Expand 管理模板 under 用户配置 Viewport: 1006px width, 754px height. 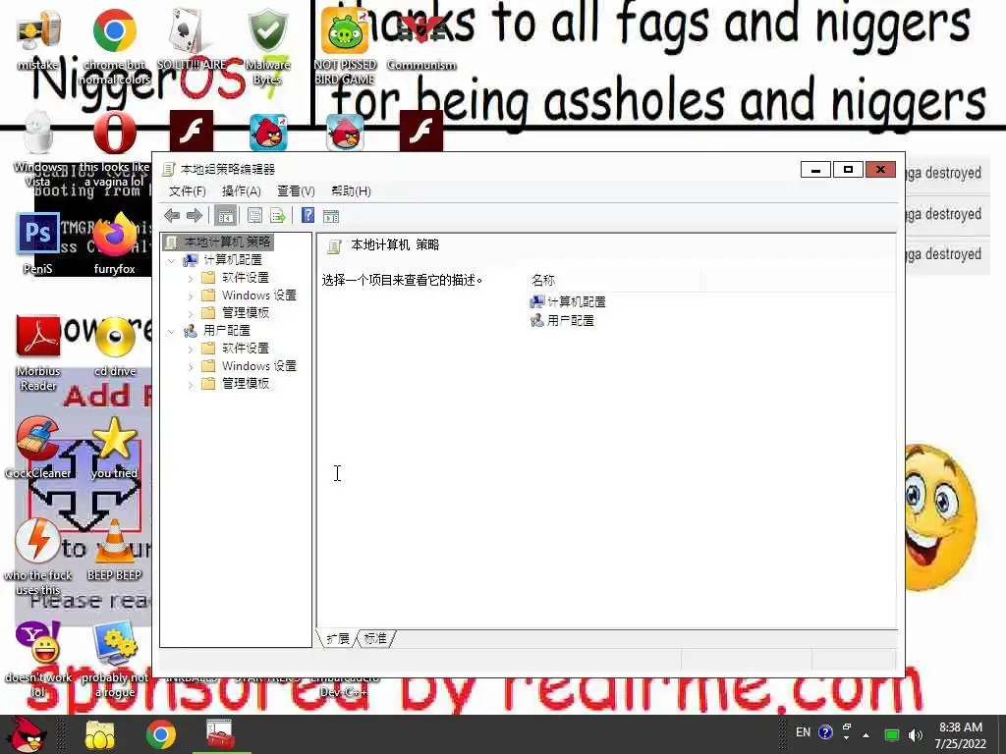(191, 385)
